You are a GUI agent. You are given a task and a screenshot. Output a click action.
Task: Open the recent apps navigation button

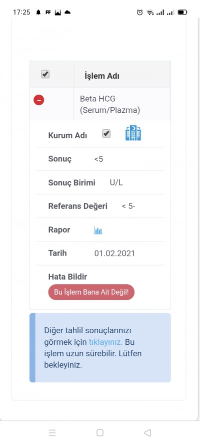tap(52, 432)
